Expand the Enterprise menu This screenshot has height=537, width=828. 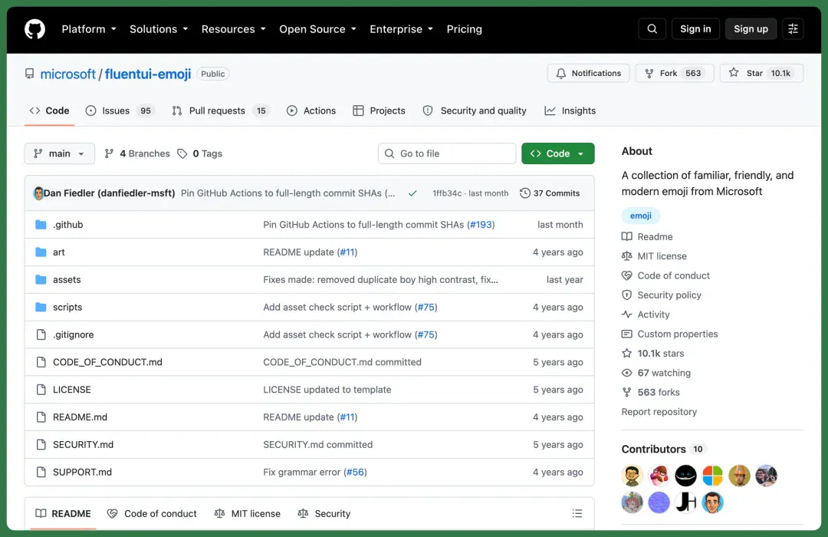coord(401,29)
